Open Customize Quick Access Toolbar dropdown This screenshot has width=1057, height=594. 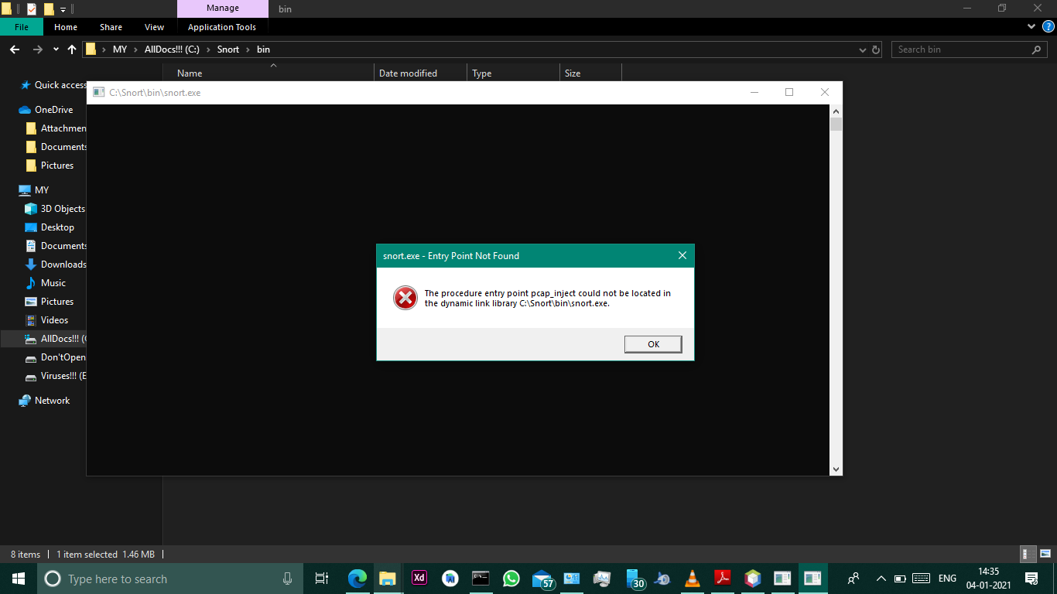point(63,9)
